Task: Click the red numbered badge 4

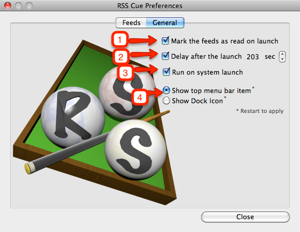Action: tap(140, 98)
